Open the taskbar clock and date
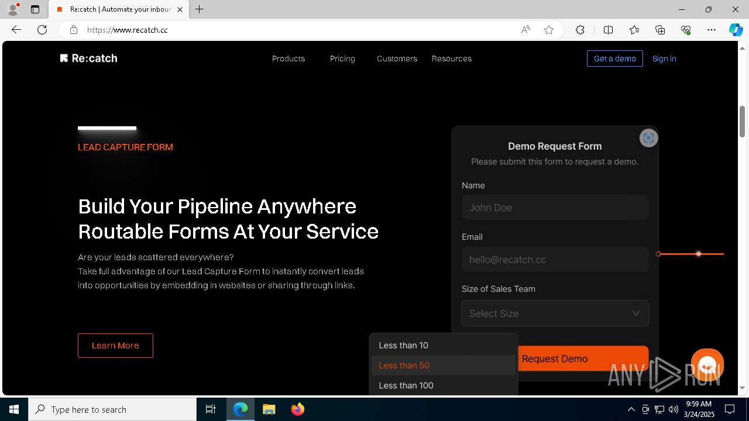Screen dimensions: 749x421 pos(700,409)
